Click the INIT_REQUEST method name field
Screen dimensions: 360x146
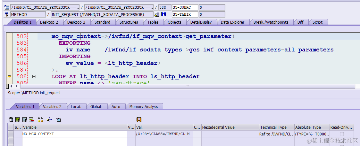[x=102, y=14]
